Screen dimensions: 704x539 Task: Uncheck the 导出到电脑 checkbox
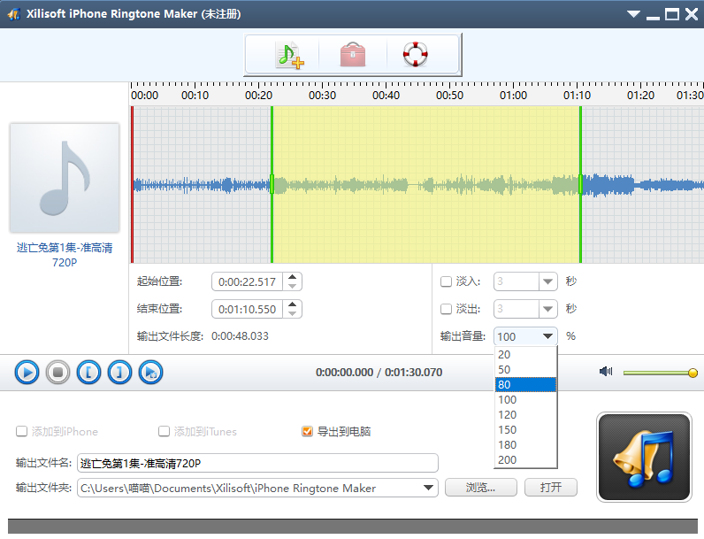point(308,432)
